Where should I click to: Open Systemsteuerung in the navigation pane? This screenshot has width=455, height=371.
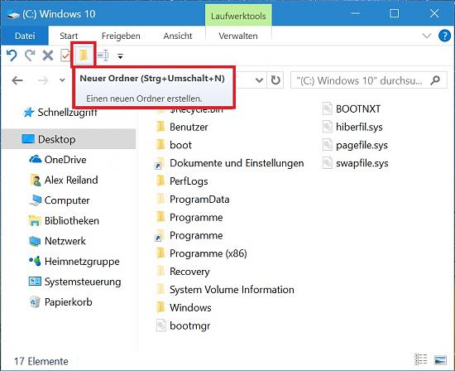(83, 282)
